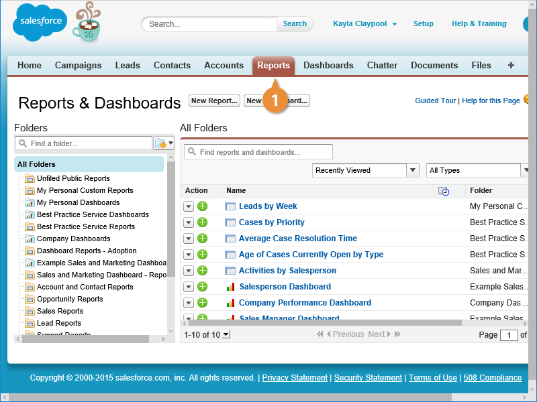537x402 pixels.
Task: Click green plus for Salesperson Dashboard
Action: click(203, 287)
